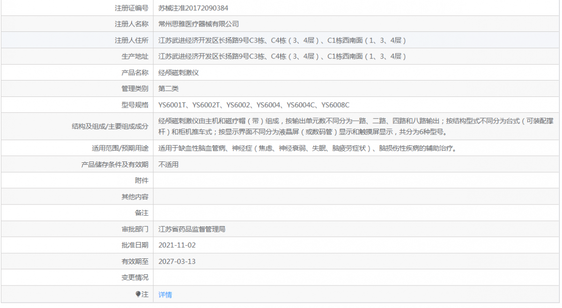
Task: Click the 管理类别 label
Action: 135,88
